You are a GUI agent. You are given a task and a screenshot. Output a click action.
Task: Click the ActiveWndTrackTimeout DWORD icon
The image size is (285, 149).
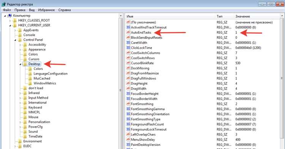coord(128,27)
